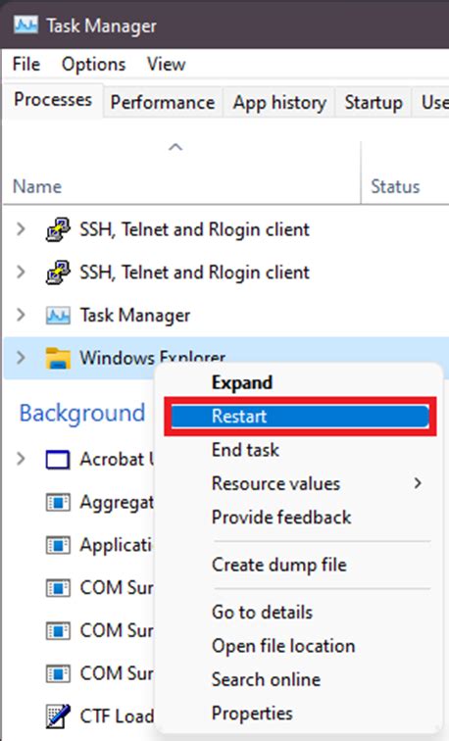The image size is (449, 741).
Task: Expand the first SSH, Telnet and Rlogin client row
Action: tap(21, 229)
